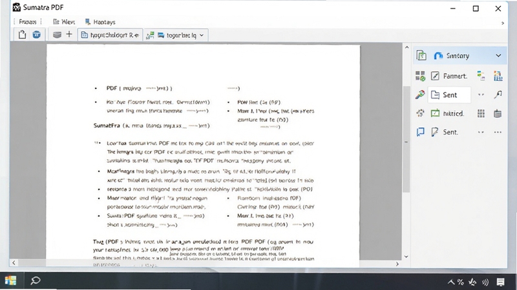Click the bottom Sent. label in side panel
This screenshot has height=290, width=517.
pyautogui.click(x=450, y=132)
